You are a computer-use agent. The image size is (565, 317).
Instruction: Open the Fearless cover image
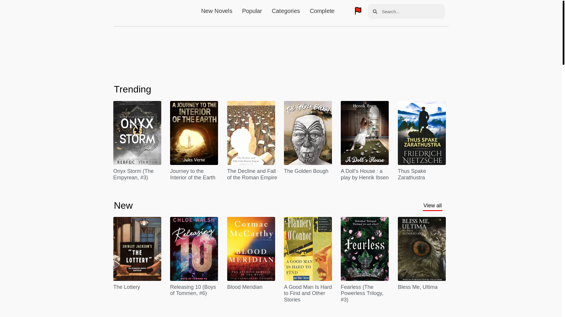coord(365,249)
